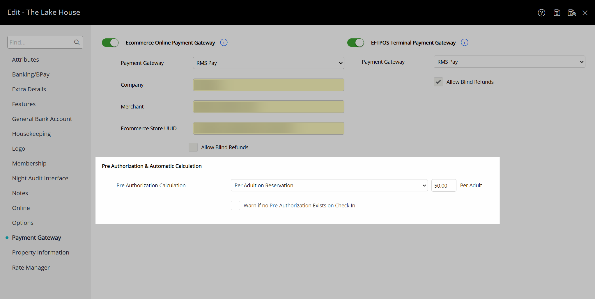Viewport: 595px width, 299px height.
Task: Select Features in sidebar
Action: (24, 104)
